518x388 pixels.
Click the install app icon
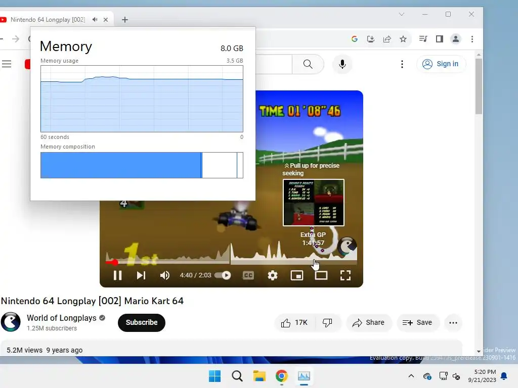click(x=371, y=39)
